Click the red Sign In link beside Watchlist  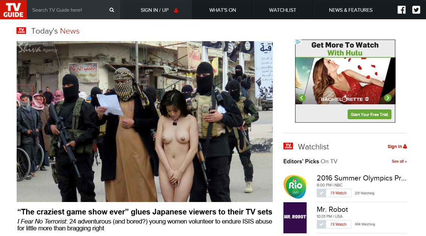397,147
